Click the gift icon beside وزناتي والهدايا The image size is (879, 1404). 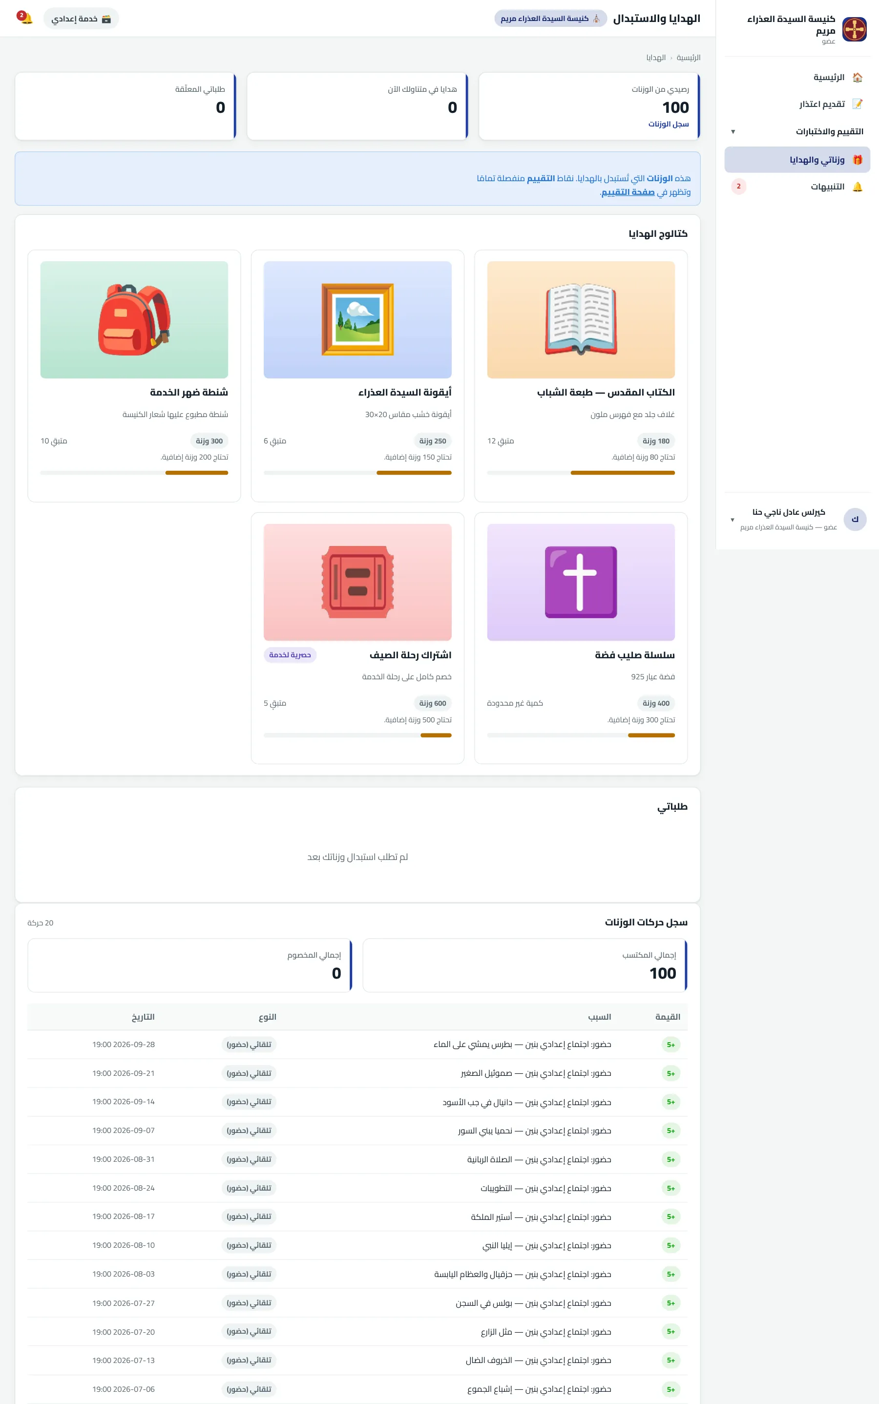pyautogui.click(x=858, y=160)
